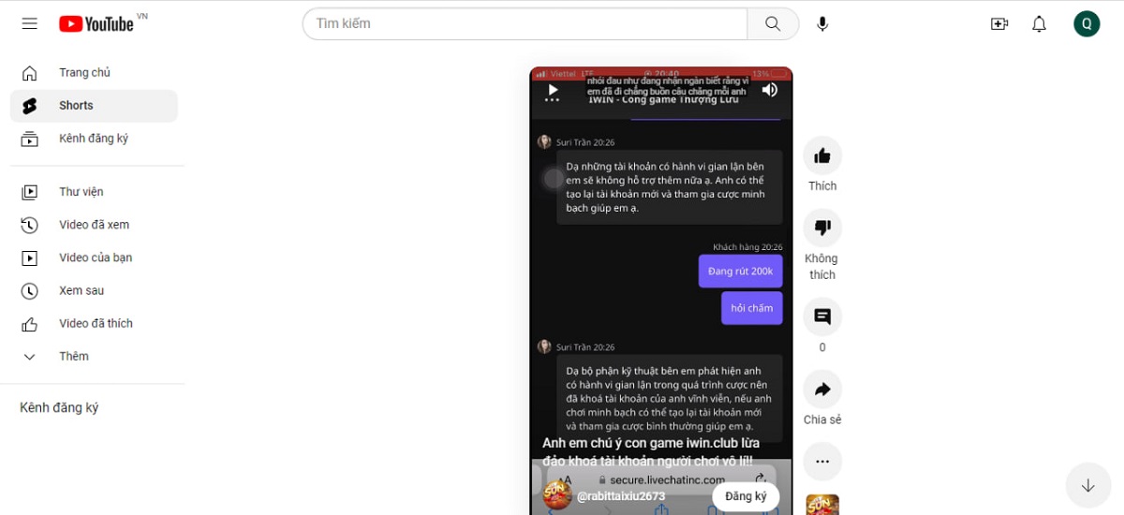Open the comments for this Short

pos(822,316)
